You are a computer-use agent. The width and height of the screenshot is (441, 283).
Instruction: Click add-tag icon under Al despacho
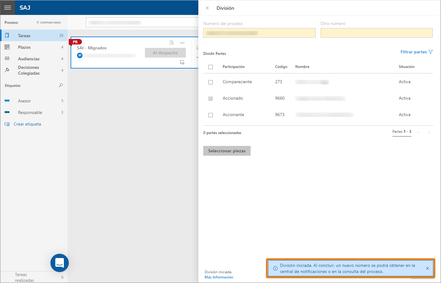182,62
